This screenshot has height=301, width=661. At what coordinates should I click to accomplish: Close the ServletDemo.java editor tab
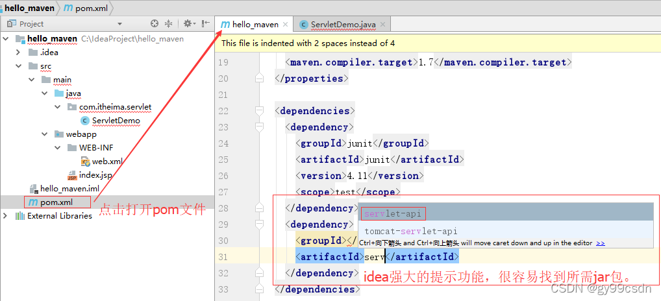pyautogui.click(x=383, y=25)
